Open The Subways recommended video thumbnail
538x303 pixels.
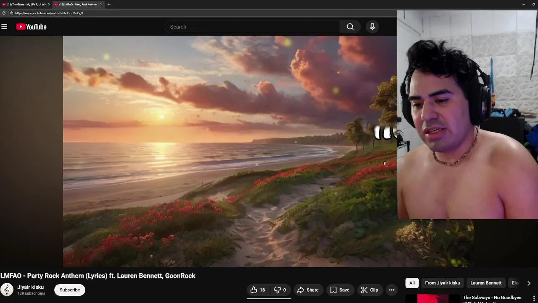point(433,298)
